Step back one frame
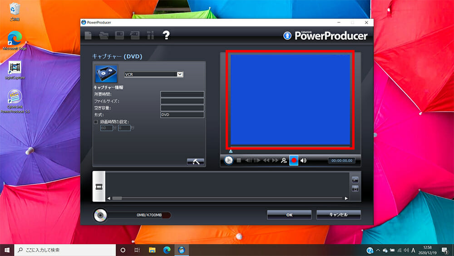 pyautogui.click(x=248, y=161)
